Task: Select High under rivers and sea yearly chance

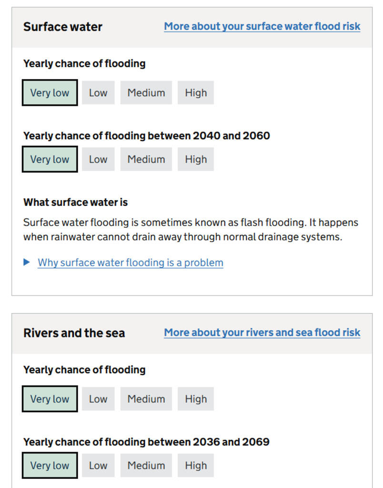Action: pos(195,399)
